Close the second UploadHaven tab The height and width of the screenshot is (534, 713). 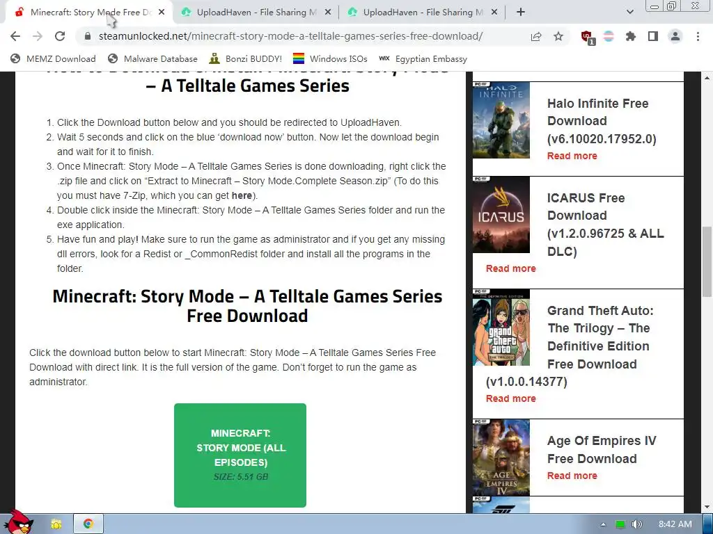(x=494, y=13)
